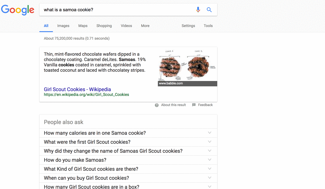Click the question mark icon beside About this result

pyautogui.click(x=156, y=105)
